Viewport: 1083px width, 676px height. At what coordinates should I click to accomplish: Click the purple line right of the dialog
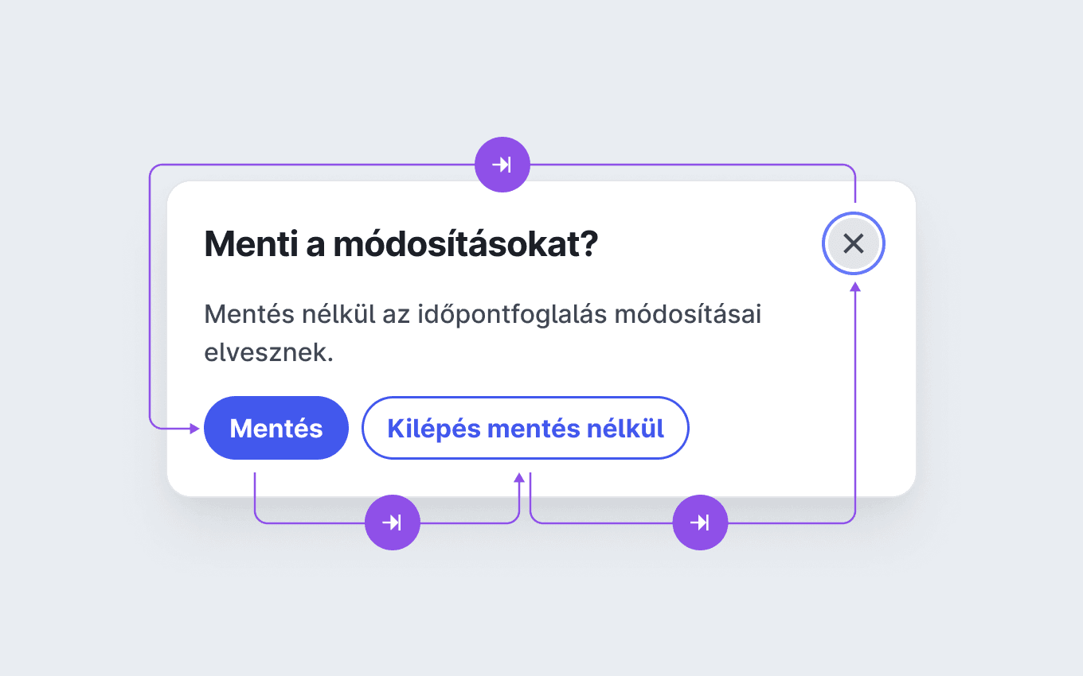click(855, 398)
